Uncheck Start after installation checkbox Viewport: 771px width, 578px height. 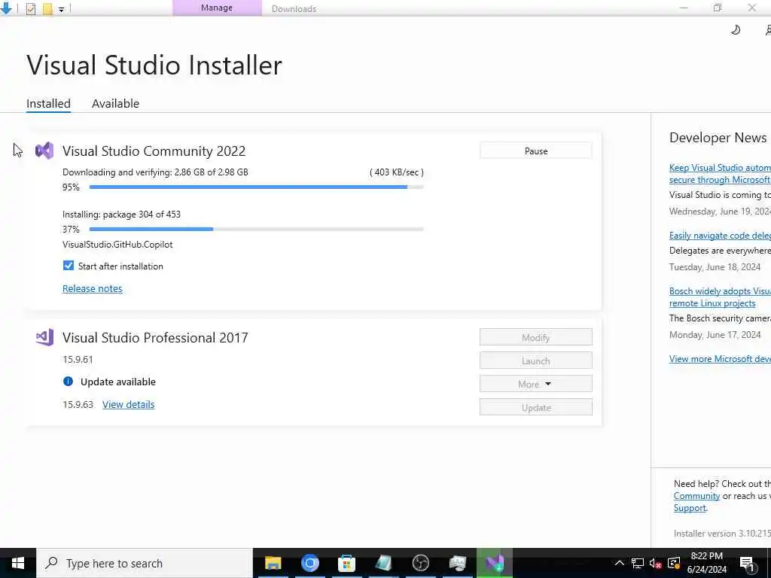tap(69, 266)
